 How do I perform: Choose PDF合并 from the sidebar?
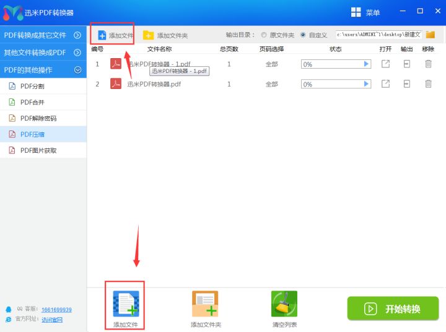click(32, 102)
